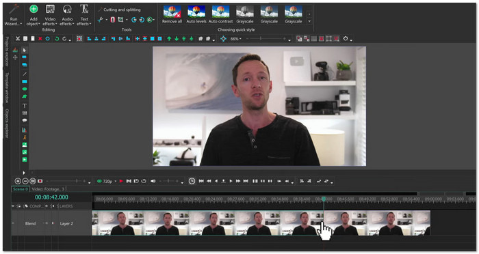This screenshot has width=479, height=254.
Task: Click the timeline playhead marker
Action: pos(324,199)
